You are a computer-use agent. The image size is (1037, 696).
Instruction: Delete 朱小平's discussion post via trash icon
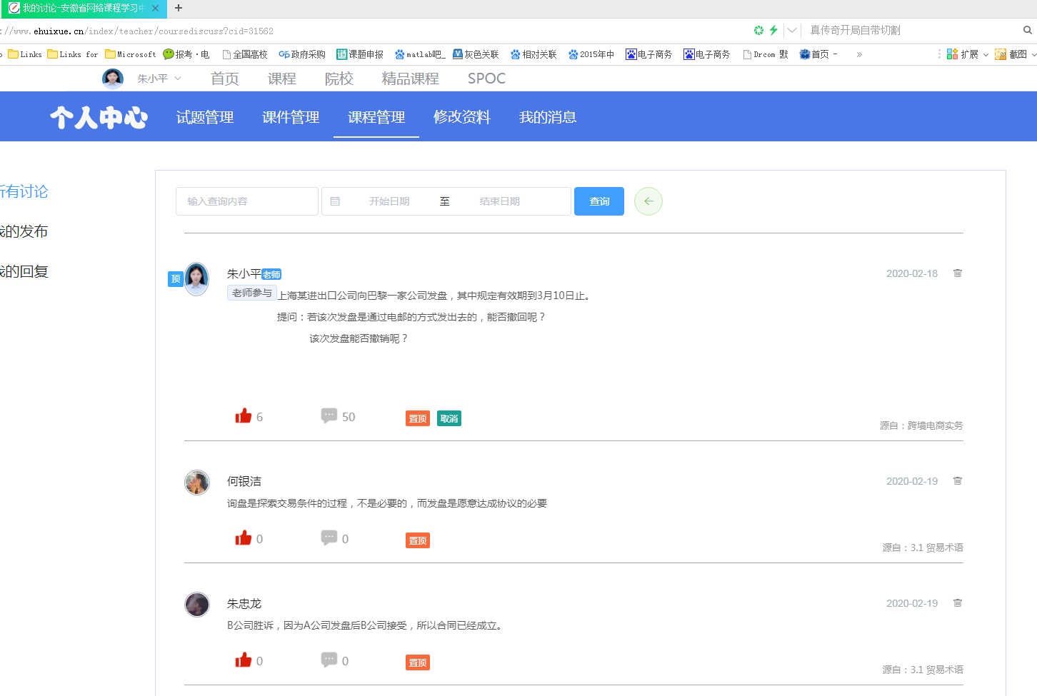point(957,273)
